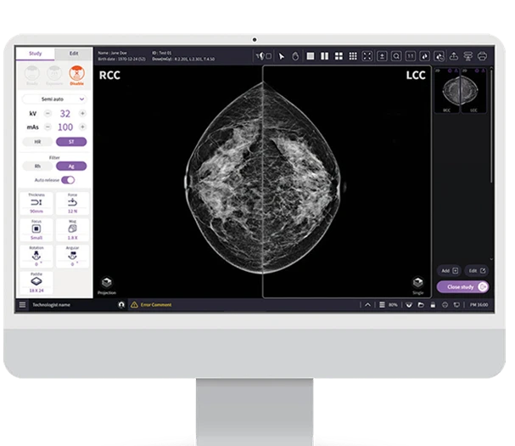Viewport: 515px width, 446px height.
Task: Increase mAs with the plus button
Action: click(82, 127)
